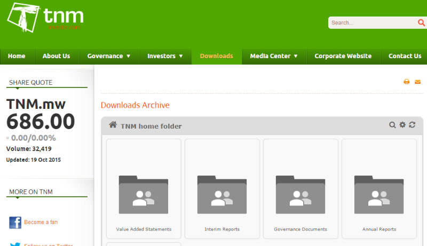427x246 pixels.
Task: Refresh the folder listing icon
Action: click(x=412, y=125)
